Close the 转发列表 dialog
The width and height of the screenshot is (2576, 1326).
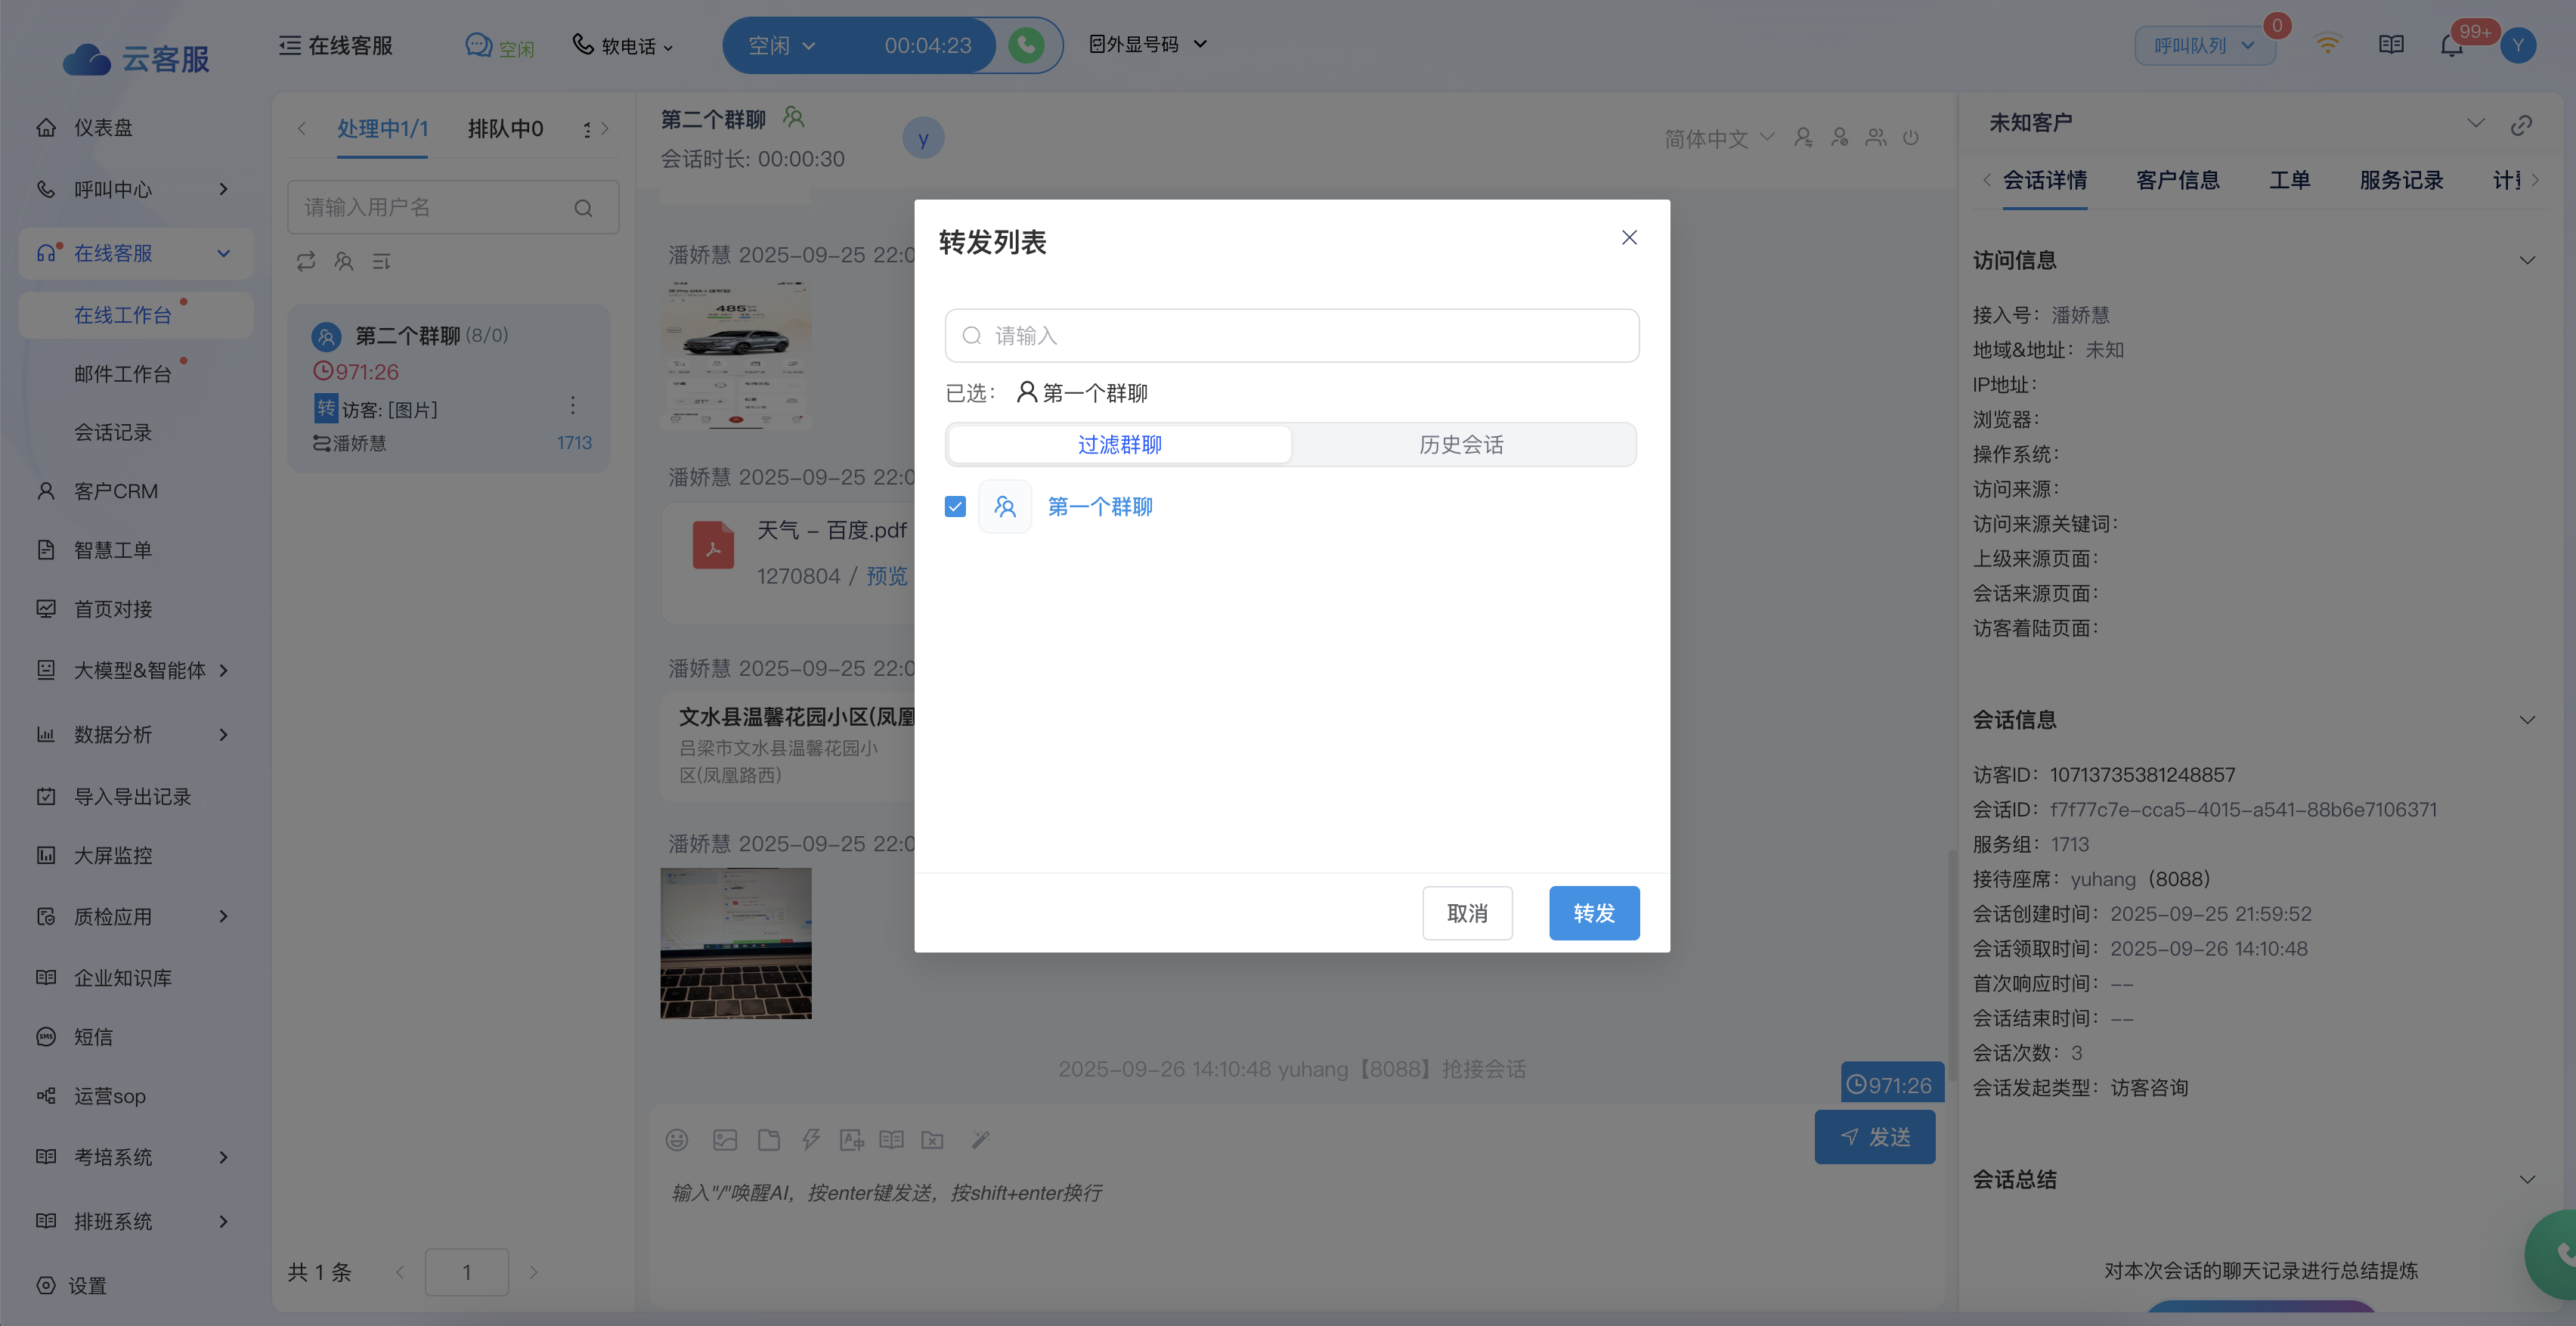point(1629,237)
